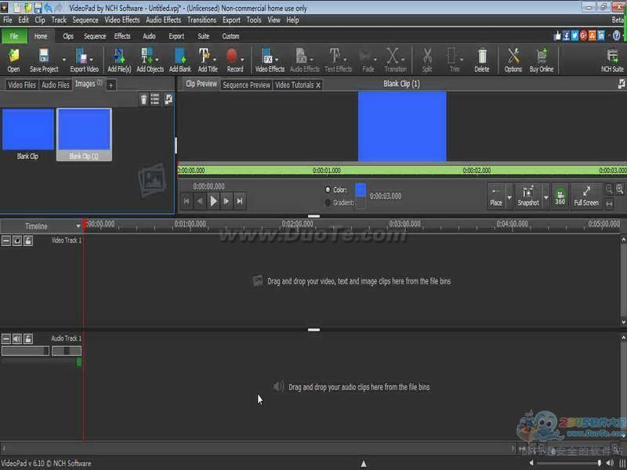Add a new bin tab with plus
Screen dimensions: 627x470
click(111, 85)
